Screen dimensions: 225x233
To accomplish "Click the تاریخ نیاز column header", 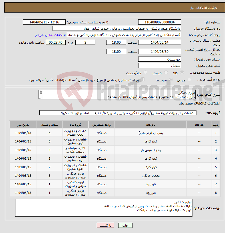I will coord(23,125).
